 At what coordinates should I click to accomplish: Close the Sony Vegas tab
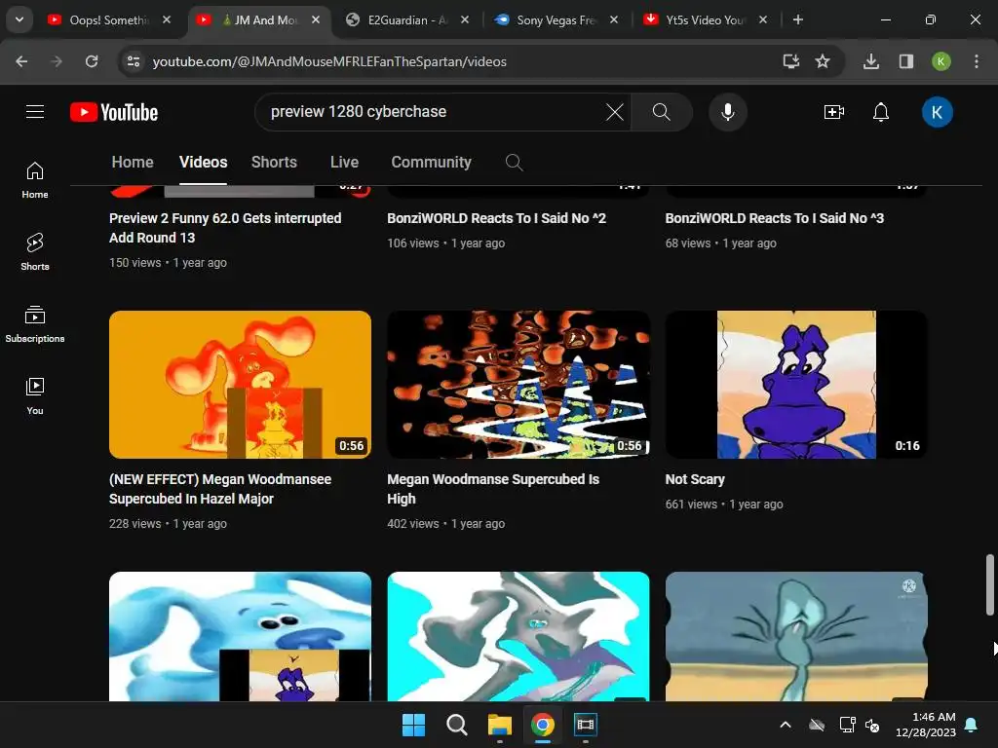(614, 19)
